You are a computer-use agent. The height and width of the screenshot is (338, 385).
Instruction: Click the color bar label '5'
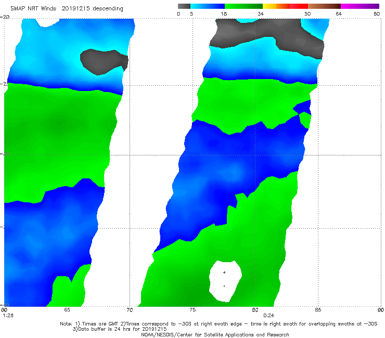(x=191, y=14)
